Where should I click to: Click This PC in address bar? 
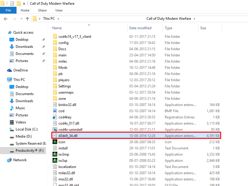(49, 19)
